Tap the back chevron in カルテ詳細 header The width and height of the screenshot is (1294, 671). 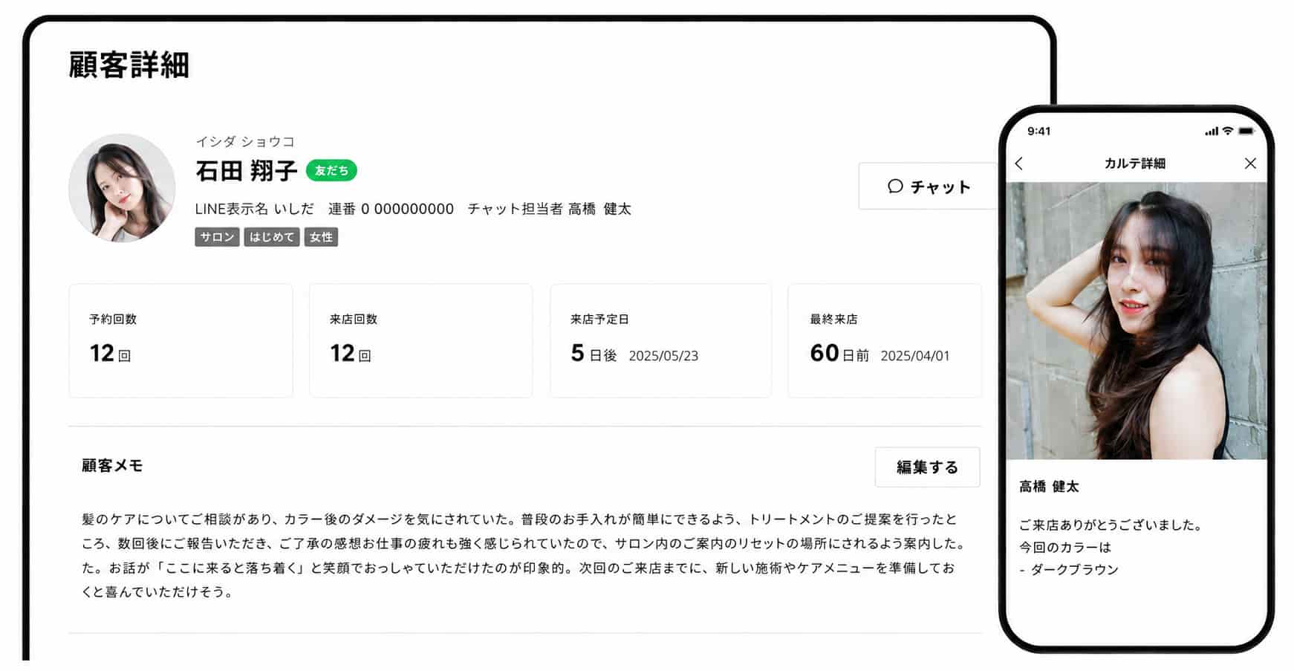[1019, 163]
